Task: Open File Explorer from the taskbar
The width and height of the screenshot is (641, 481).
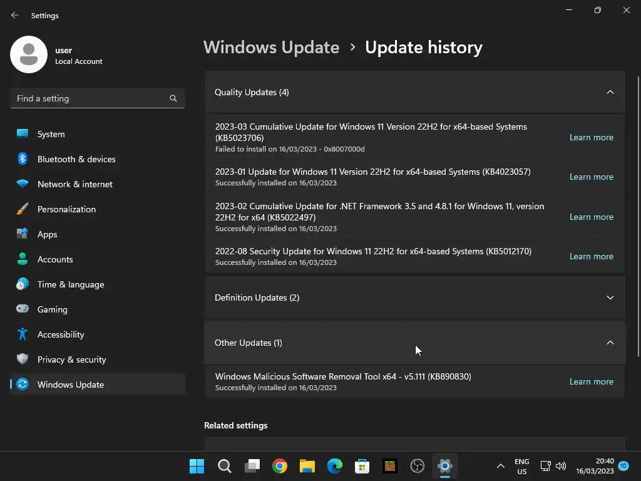Action: tap(307, 466)
